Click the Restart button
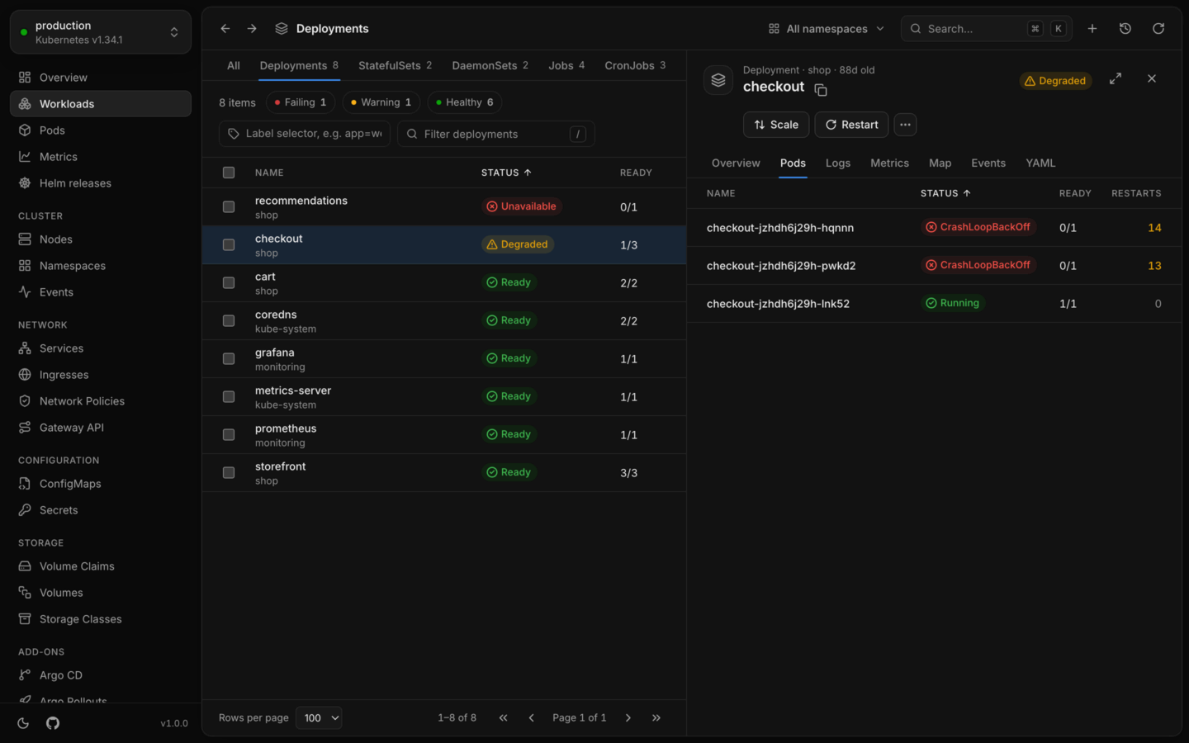This screenshot has height=743, width=1189. point(851,125)
